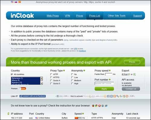Viewport: 151px width, 120px height.
Task: Select the Russian flag language icon
Action: coord(16,2)
